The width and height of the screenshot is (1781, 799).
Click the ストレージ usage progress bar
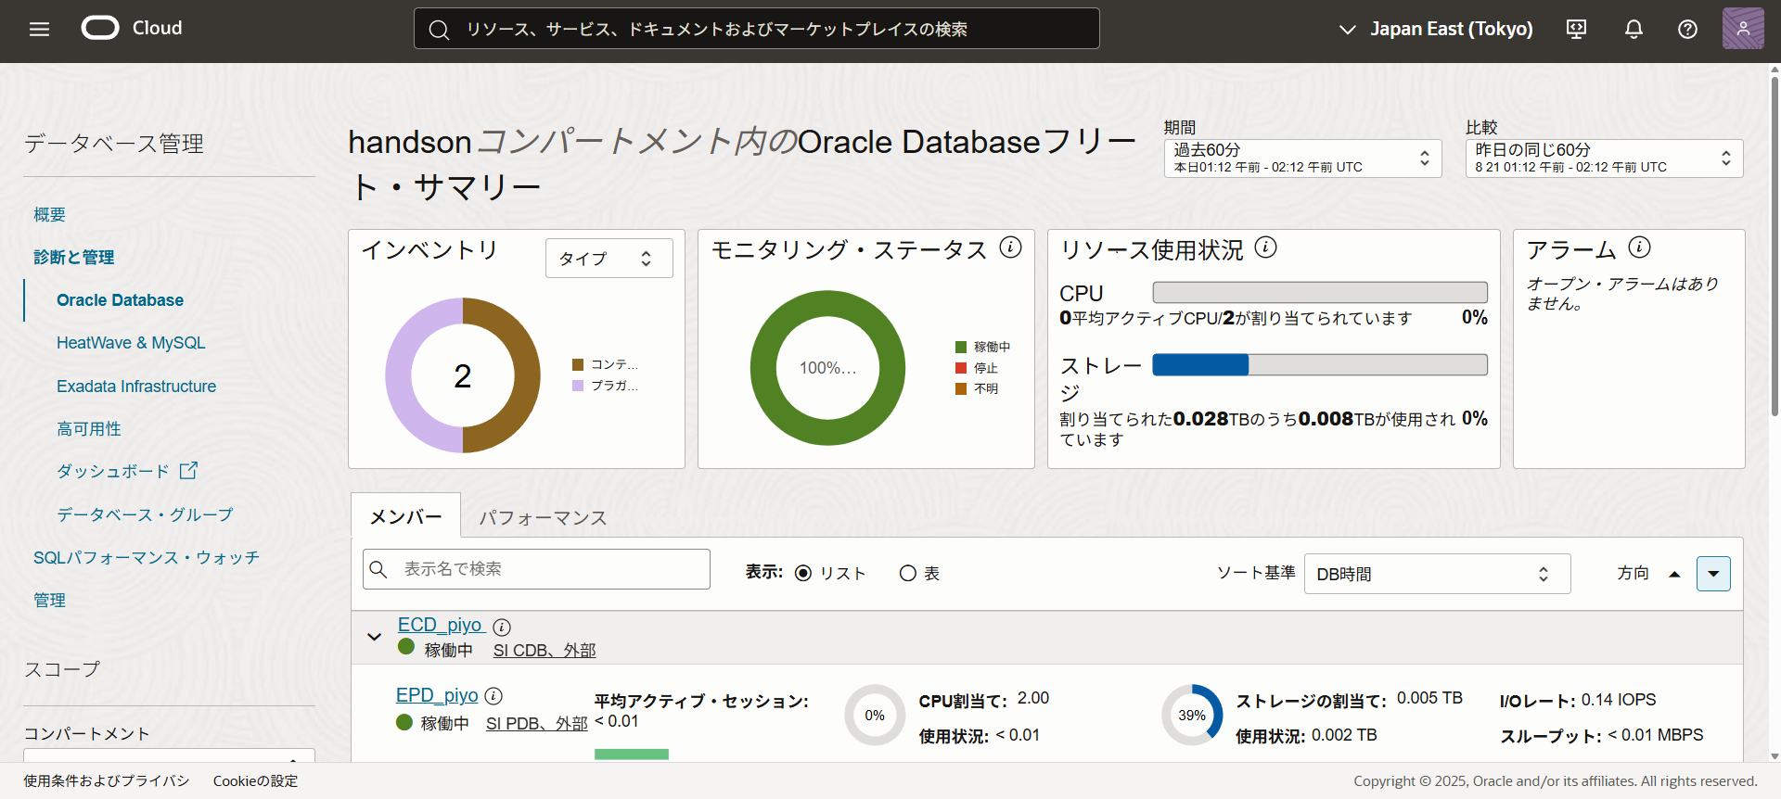pyautogui.click(x=1320, y=364)
